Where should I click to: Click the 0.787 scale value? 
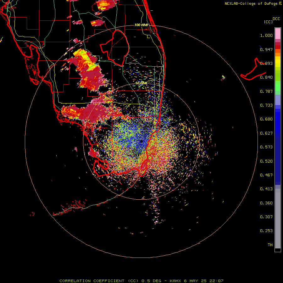(266, 91)
